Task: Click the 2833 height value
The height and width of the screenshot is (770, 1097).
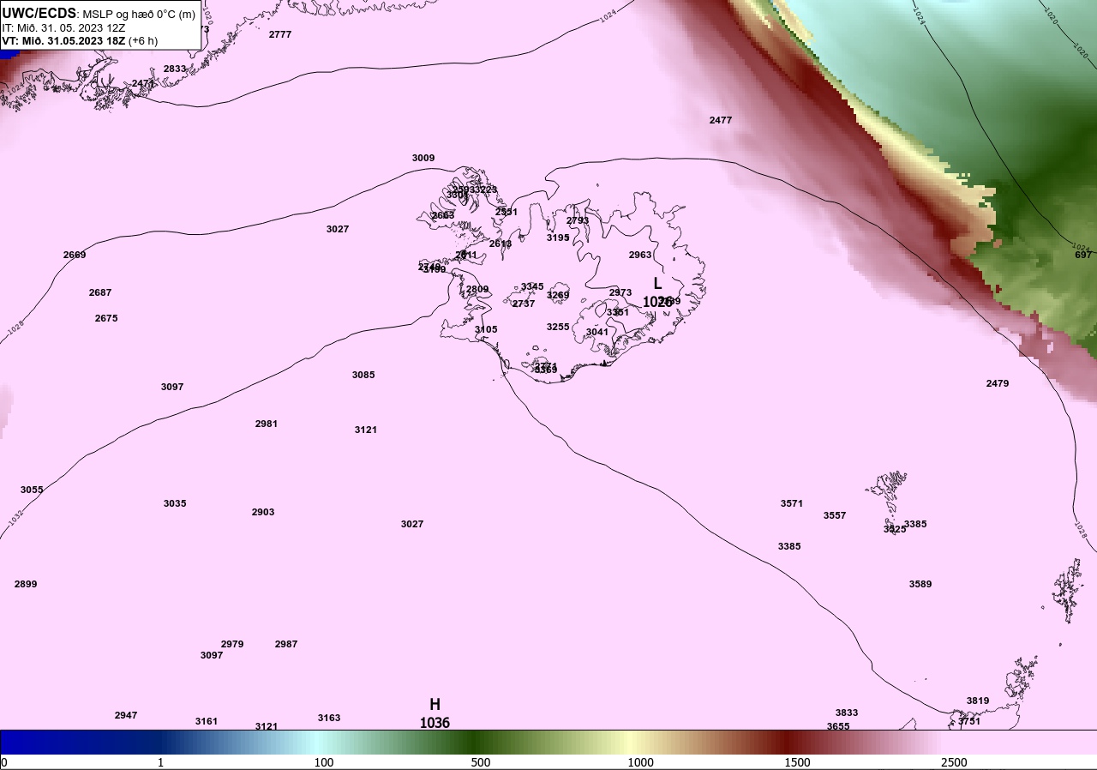Action: pyautogui.click(x=175, y=69)
